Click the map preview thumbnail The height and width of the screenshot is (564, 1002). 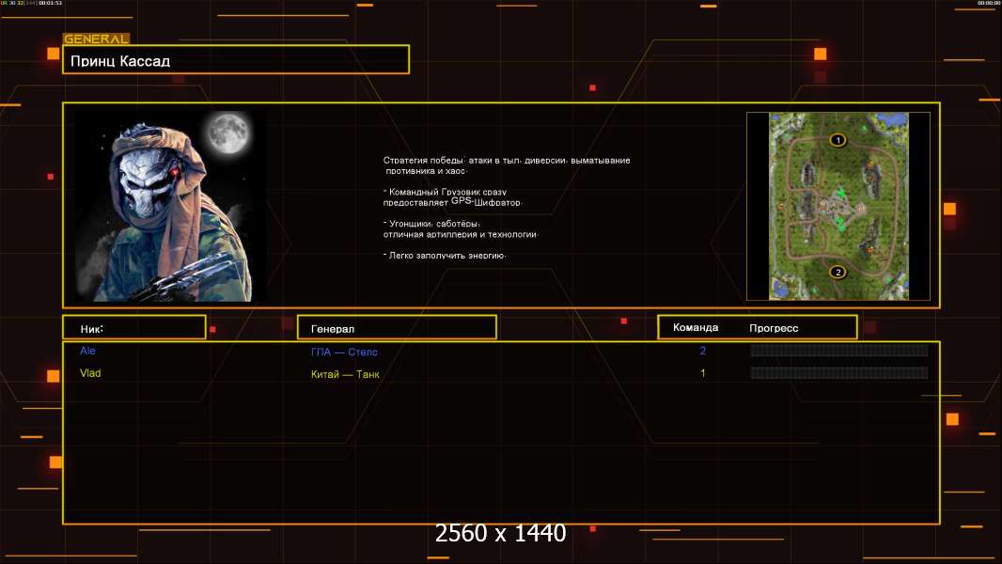(x=838, y=206)
